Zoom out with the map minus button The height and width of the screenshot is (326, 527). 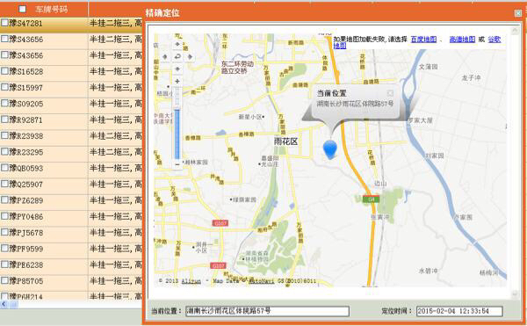click(x=177, y=164)
